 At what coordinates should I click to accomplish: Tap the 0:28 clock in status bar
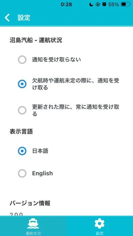(x=66, y=4)
